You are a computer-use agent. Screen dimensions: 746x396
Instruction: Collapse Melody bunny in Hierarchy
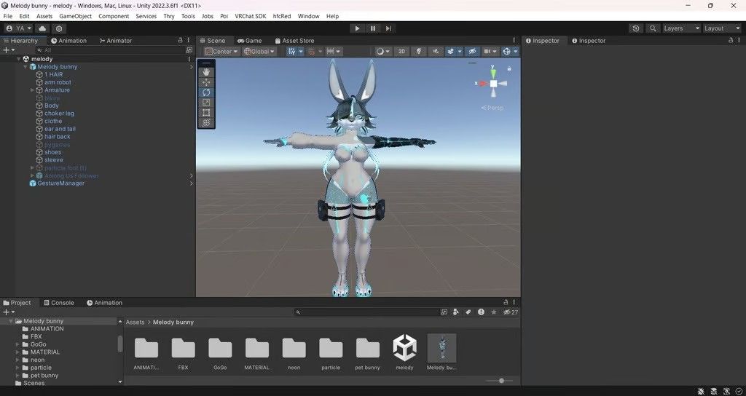click(25, 67)
